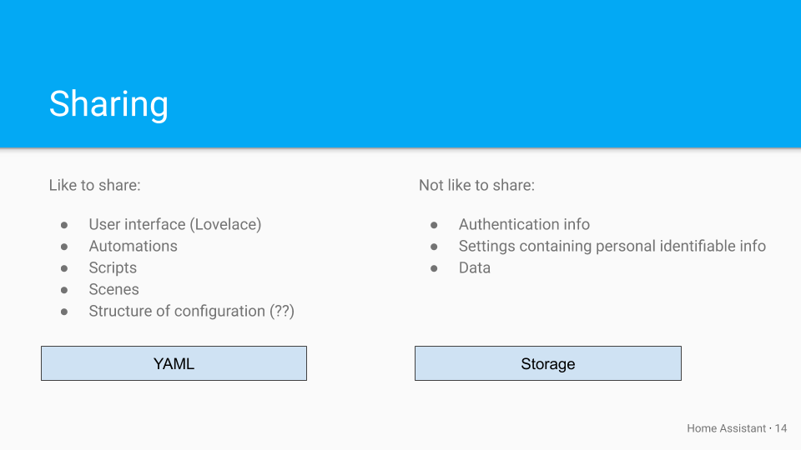Select the Automations list item text
The height and width of the screenshot is (450, 801).
133,246
